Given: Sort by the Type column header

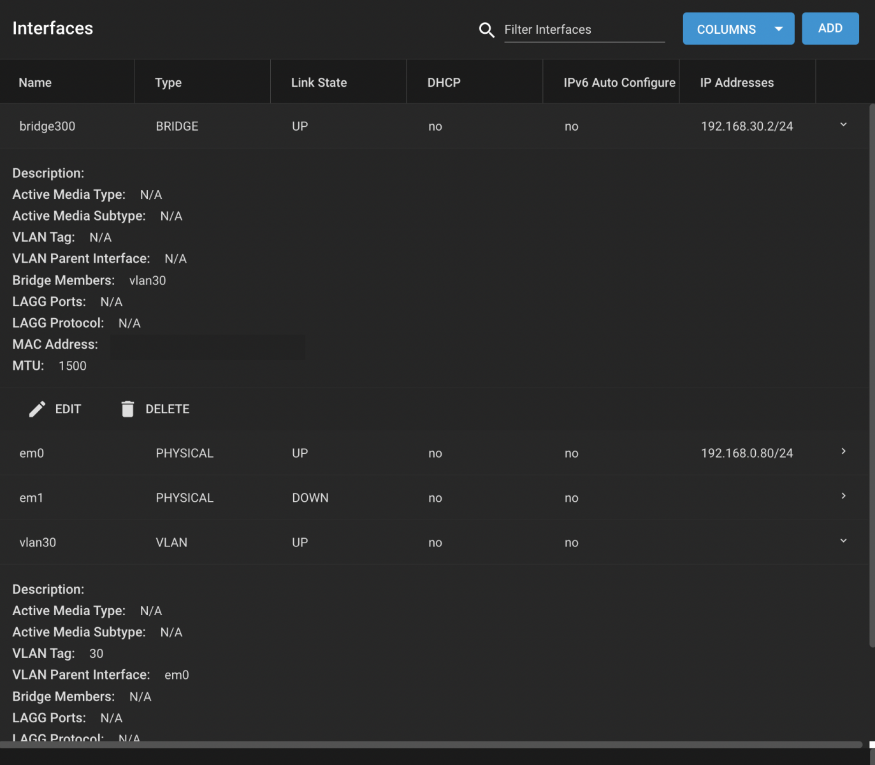Looking at the screenshot, I should [x=168, y=83].
